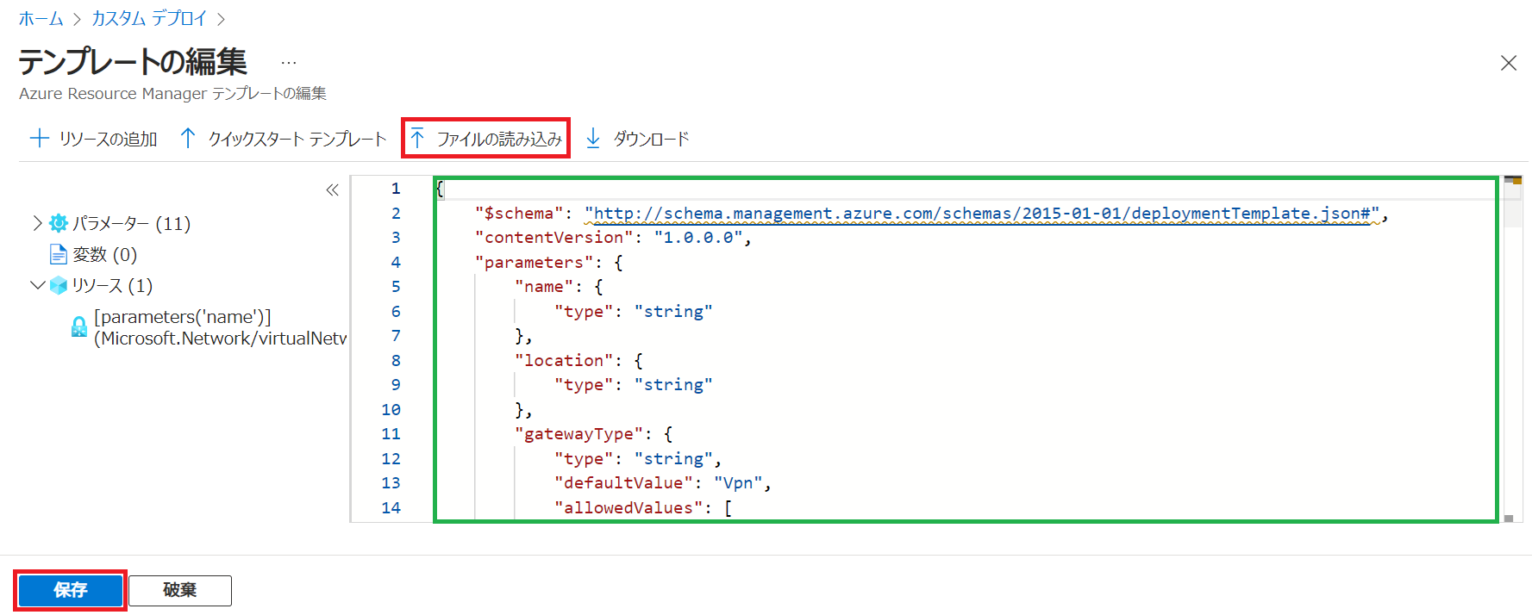
Task: Click the upload arrow icon for ファイルの読み込み
Action: point(418,139)
